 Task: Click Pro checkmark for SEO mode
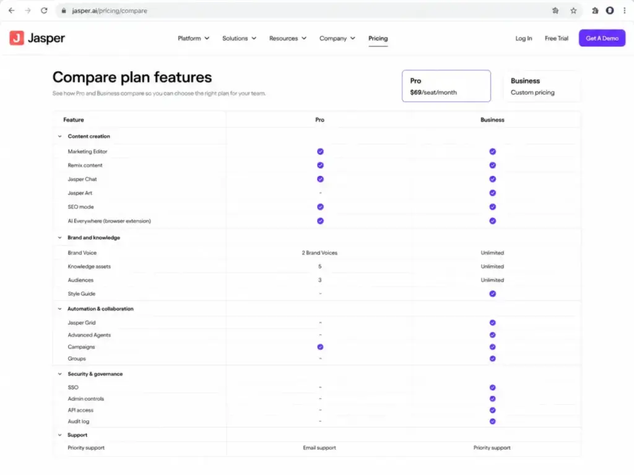(320, 207)
